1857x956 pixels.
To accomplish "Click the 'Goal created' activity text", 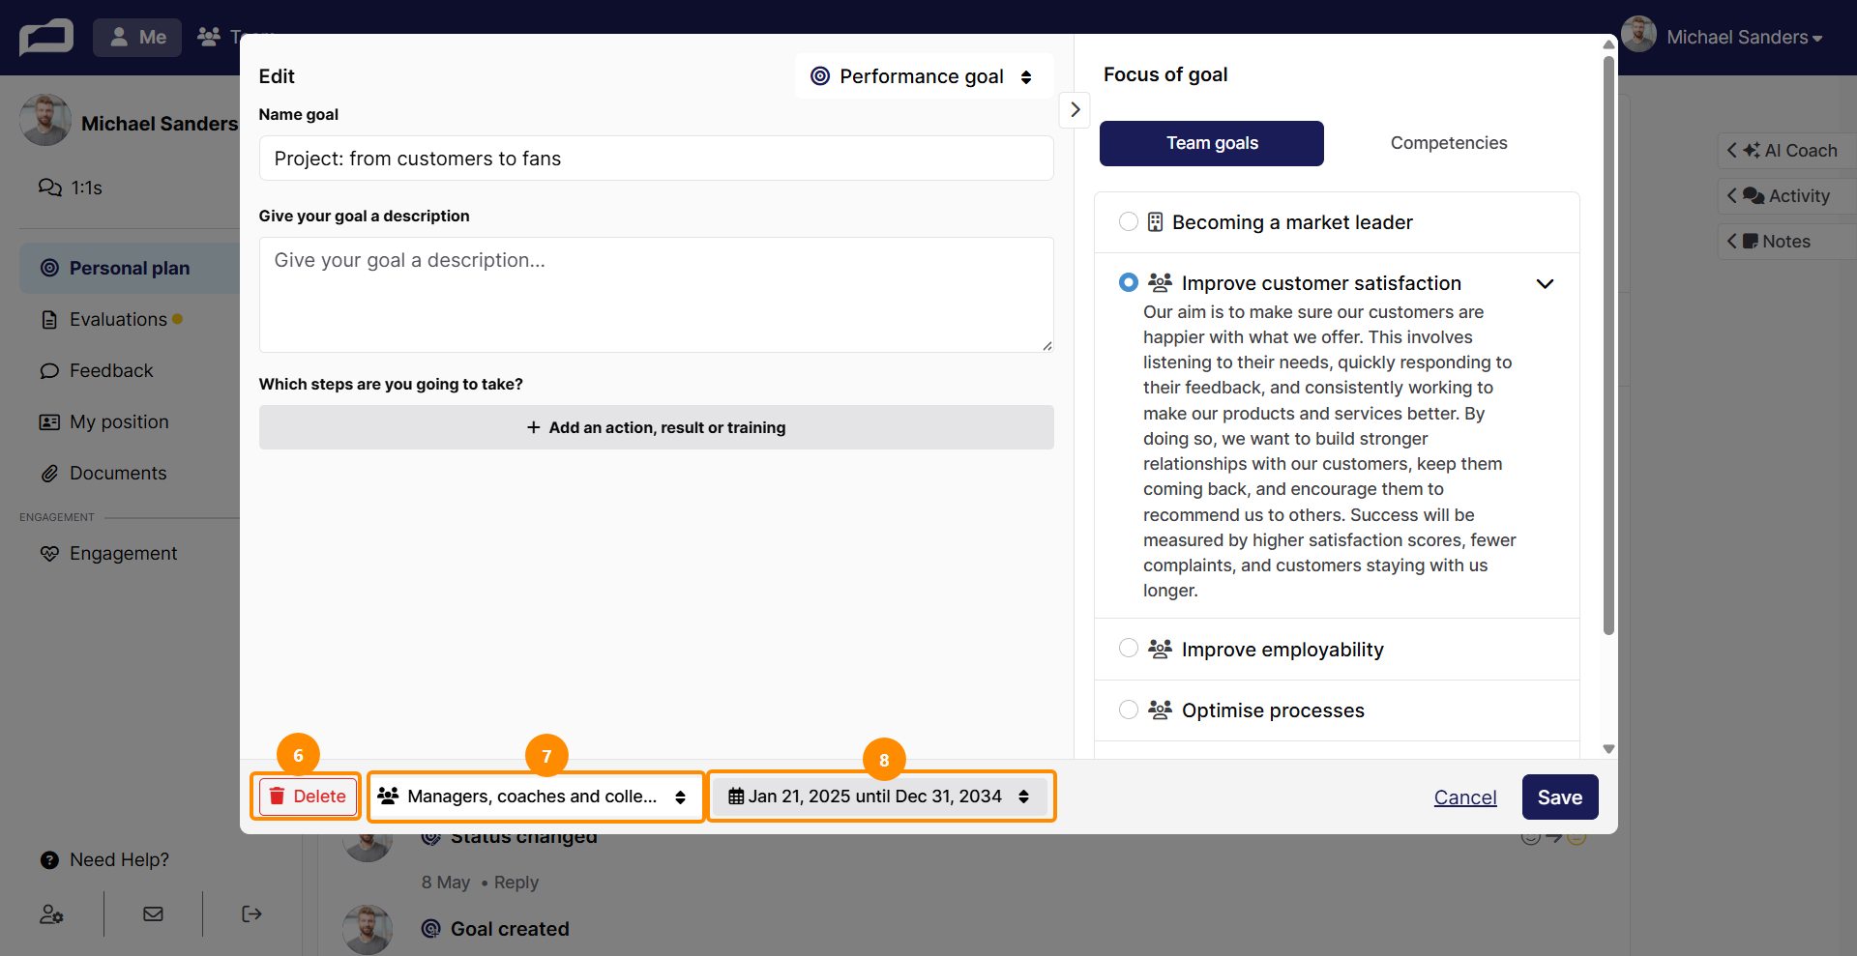I will tap(510, 929).
